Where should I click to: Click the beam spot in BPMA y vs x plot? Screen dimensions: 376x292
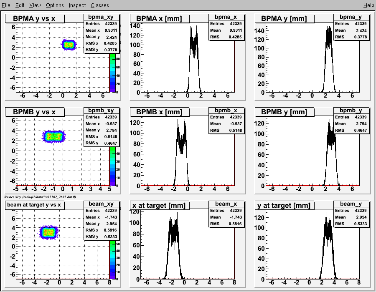coord(69,45)
